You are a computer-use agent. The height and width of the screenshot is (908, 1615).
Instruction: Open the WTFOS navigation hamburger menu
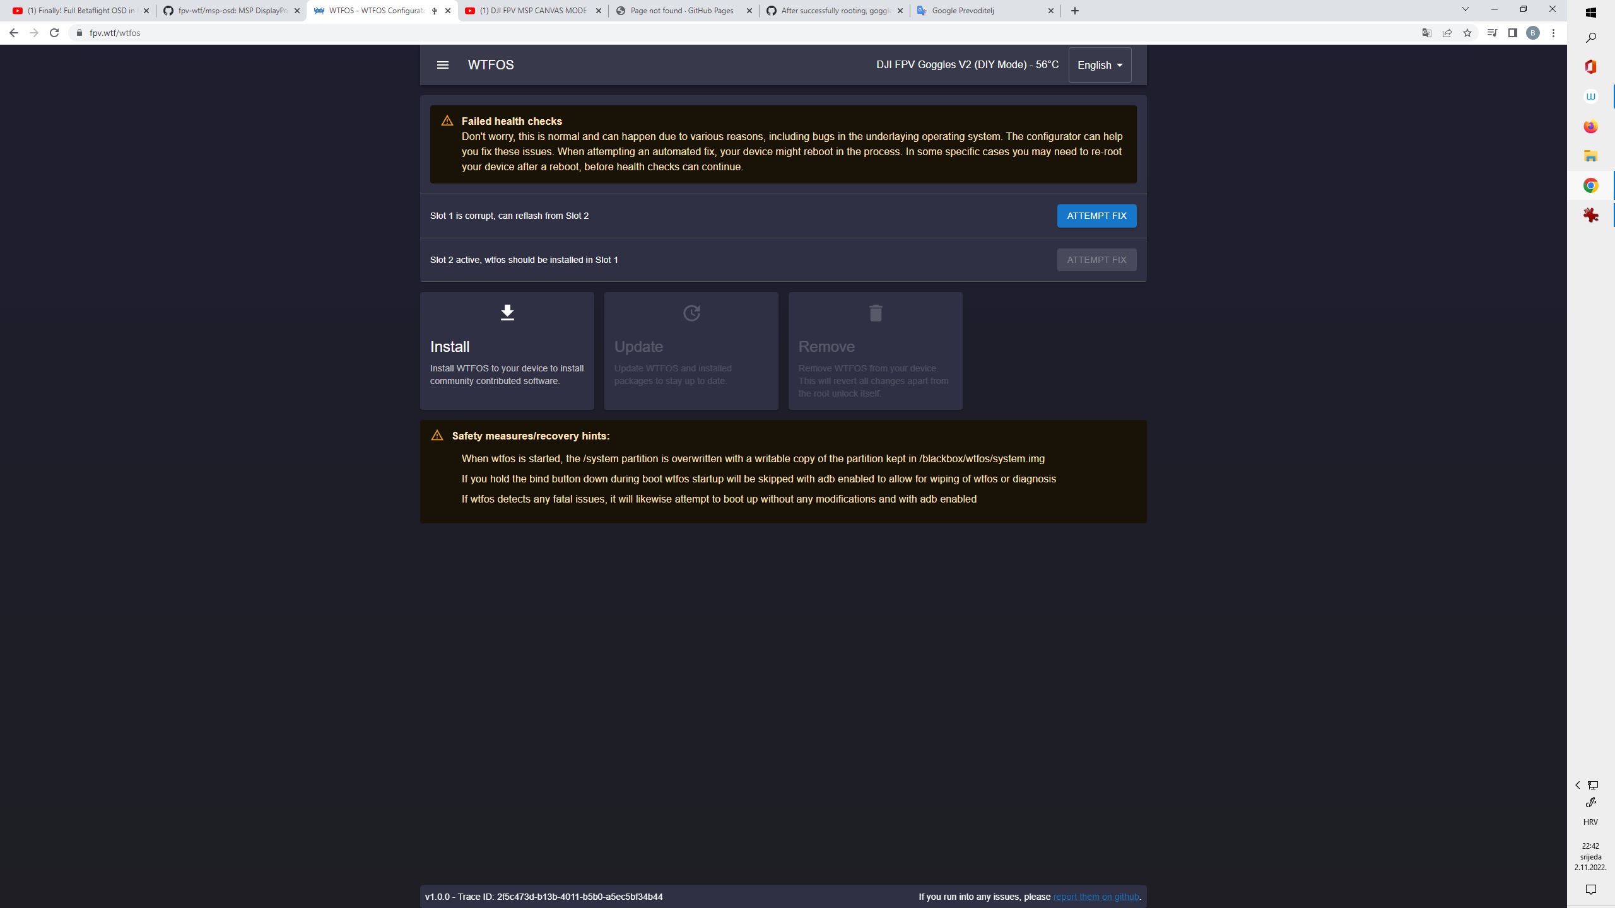pyautogui.click(x=443, y=64)
